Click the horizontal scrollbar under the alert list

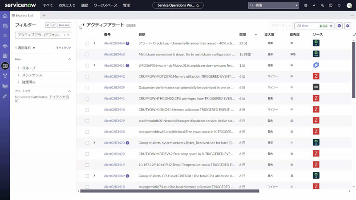[170, 191]
